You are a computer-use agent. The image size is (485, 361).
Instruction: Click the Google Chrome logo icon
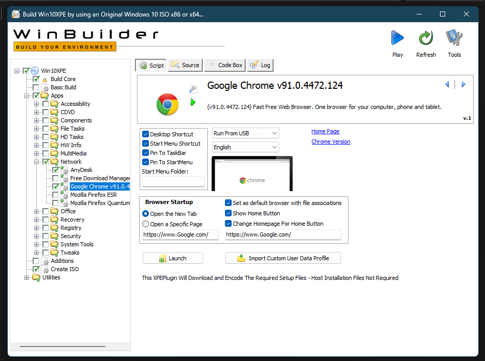168,104
